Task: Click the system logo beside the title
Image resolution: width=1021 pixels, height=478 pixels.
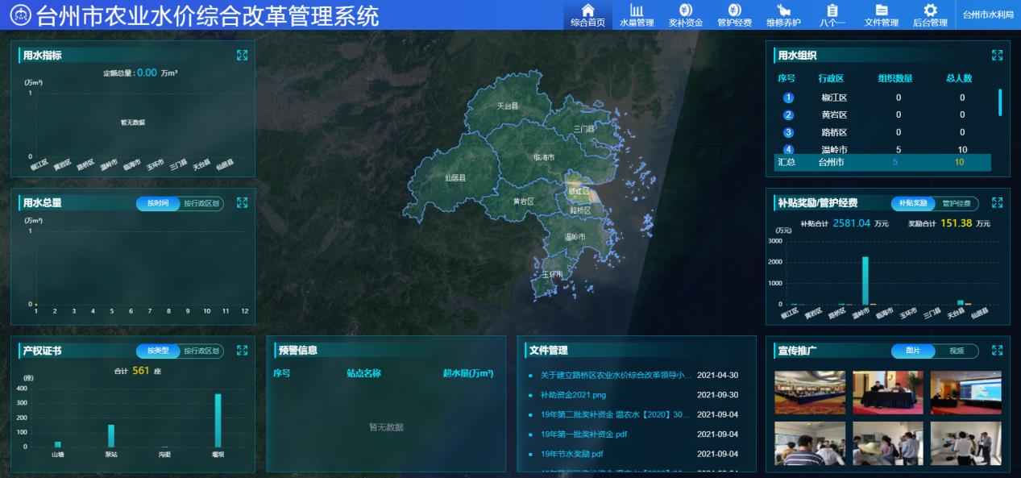Action: click(x=22, y=15)
